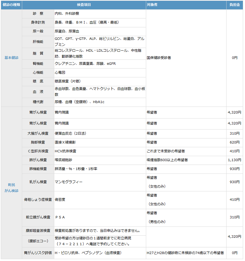This screenshot has height=261, width=245.
Task: Click the 対象者 column header
Action: pos(186,5)
